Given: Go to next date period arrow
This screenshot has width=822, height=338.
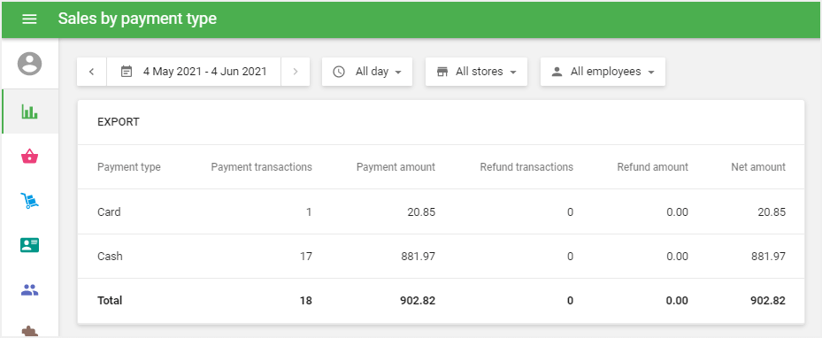Looking at the screenshot, I should pos(296,72).
